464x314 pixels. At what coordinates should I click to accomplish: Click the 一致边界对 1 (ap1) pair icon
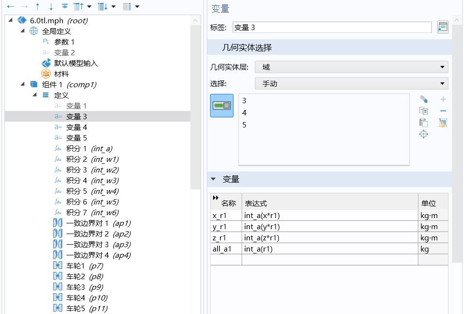pyautogui.click(x=58, y=223)
